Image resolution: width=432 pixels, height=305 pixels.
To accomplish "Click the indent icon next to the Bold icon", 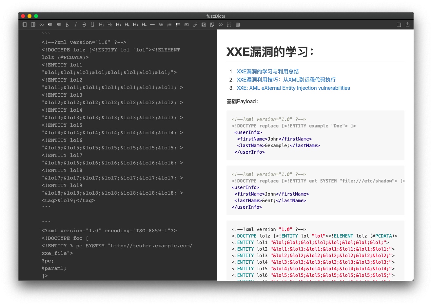I will coord(59,25).
